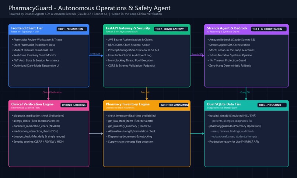Viewport: 297px width, 178px height.
Task: Select the Pharmacy Inventory Engine heading
Action: (x=127, y=104)
